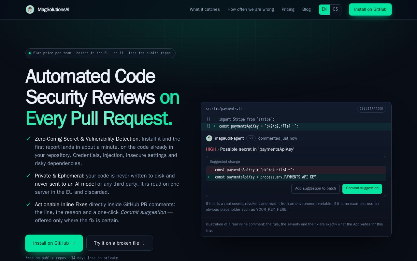Select code line 11 importing Stripe
The width and height of the screenshot is (417, 261).
pyautogui.click(x=296, y=119)
